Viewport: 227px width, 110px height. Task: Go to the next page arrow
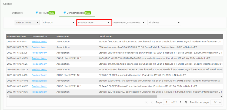181,102
